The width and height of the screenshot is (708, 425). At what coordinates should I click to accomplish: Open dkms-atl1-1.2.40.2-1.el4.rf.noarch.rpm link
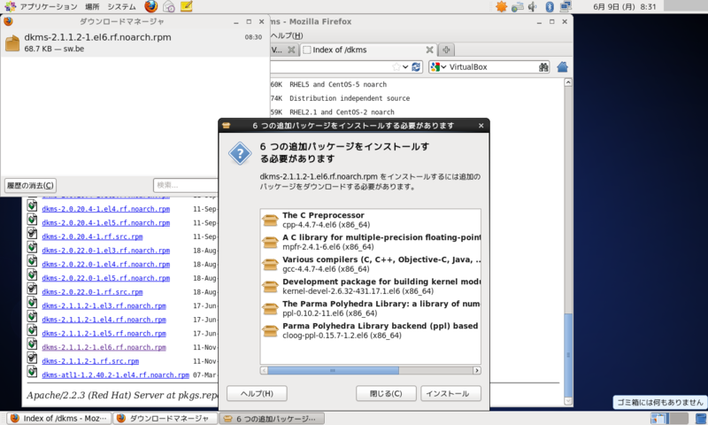click(x=115, y=375)
